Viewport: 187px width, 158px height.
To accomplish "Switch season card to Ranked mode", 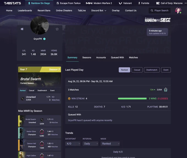I will point(23,91).
